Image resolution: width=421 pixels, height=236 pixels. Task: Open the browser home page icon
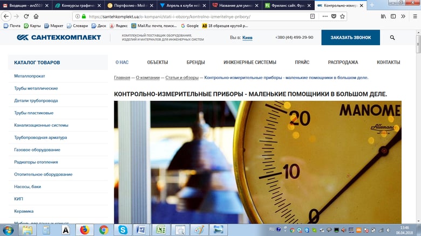point(36,16)
